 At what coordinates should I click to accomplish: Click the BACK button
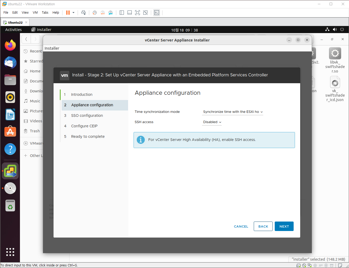pyautogui.click(x=263, y=226)
